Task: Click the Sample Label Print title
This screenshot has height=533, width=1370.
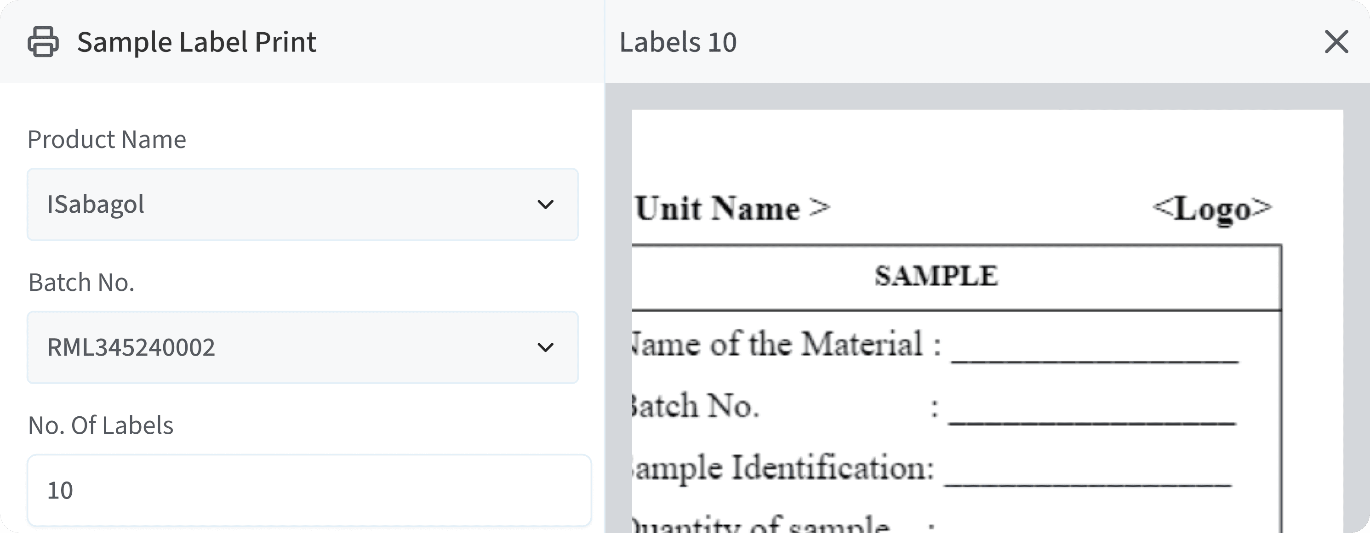Action: [196, 41]
